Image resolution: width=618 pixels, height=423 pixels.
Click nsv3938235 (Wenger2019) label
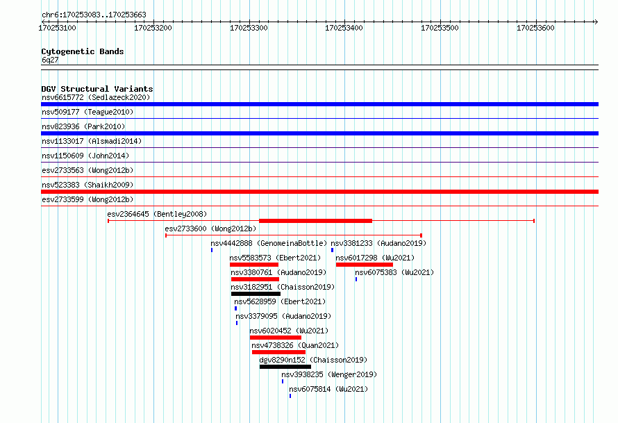click(x=329, y=374)
